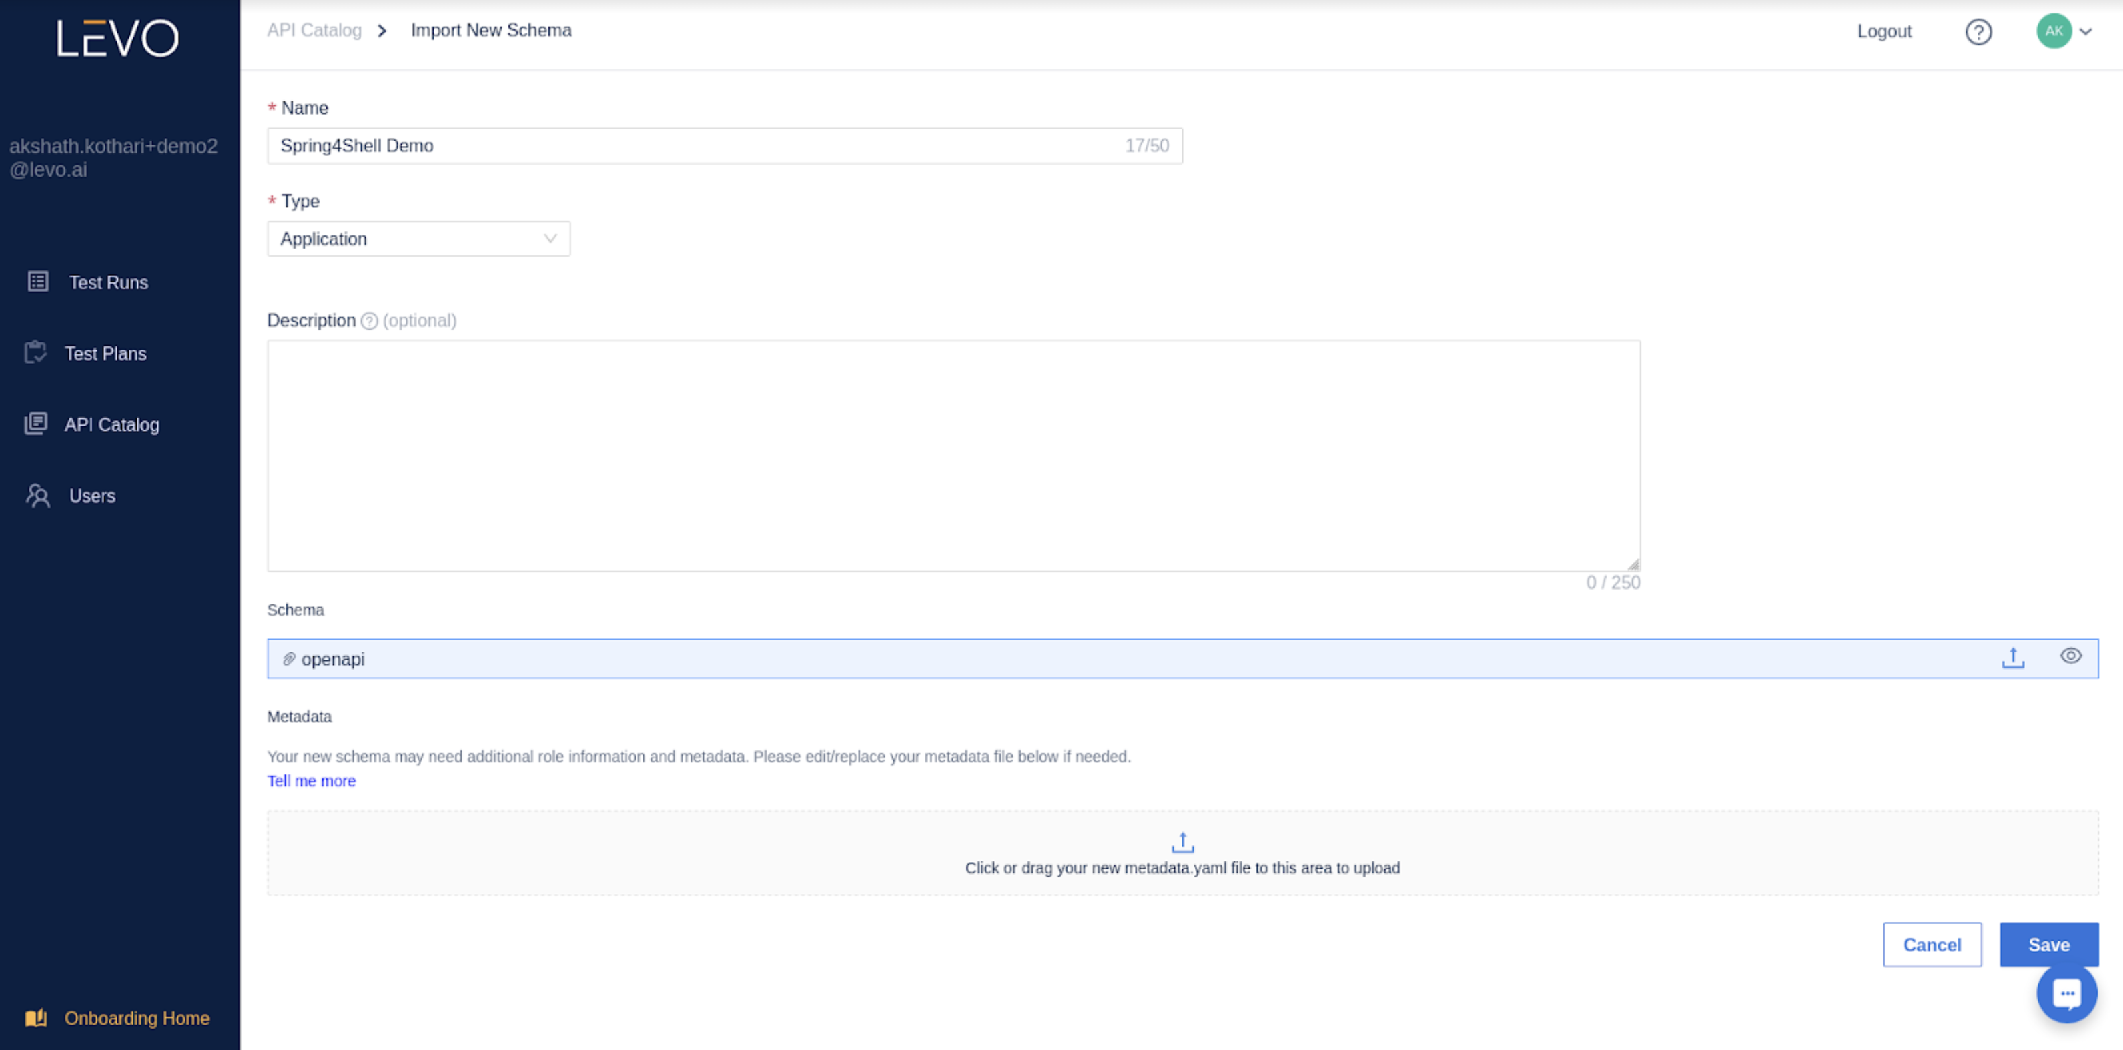The width and height of the screenshot is (2123, 1050).
Task: Click the Onboarding Home book icon
Action: (36, 1017)
